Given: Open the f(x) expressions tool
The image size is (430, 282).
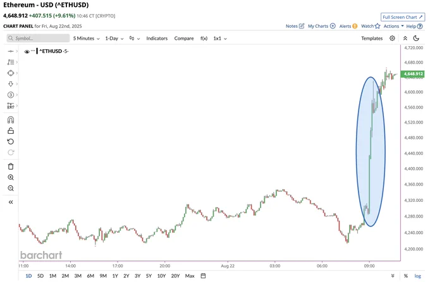Looking at the screenshot, I should tap(204, 38).
